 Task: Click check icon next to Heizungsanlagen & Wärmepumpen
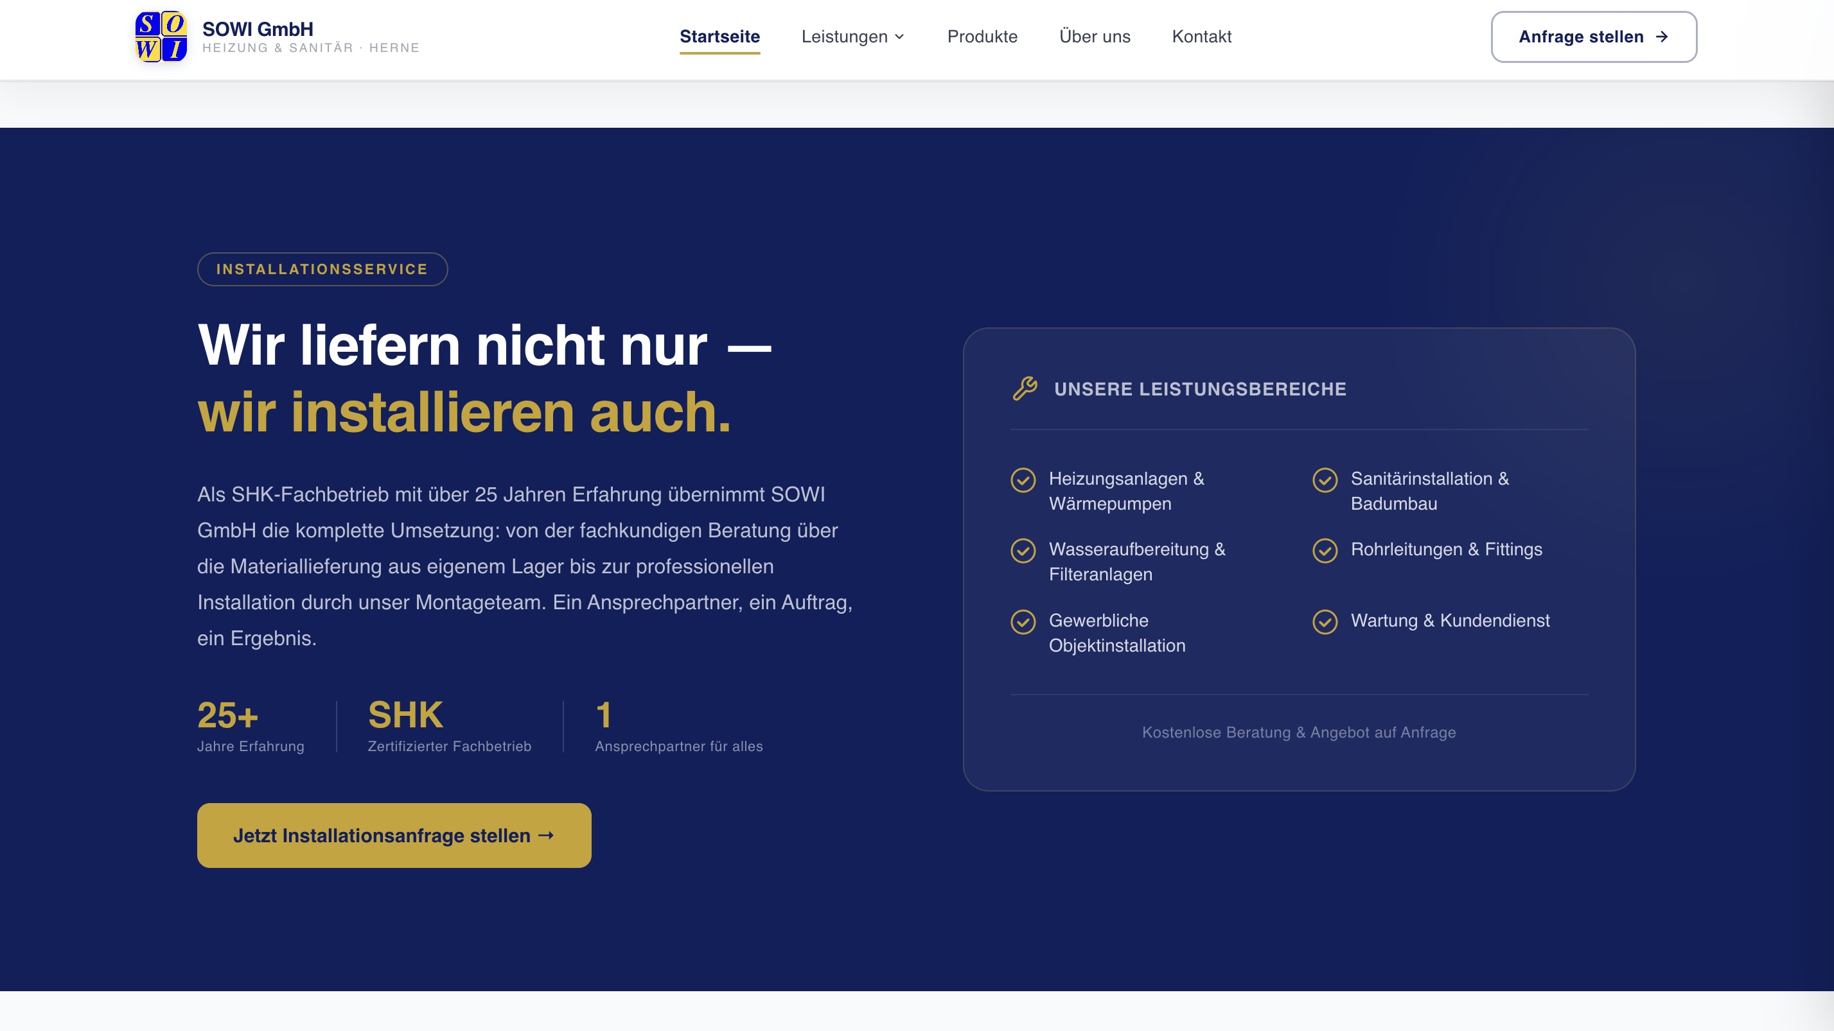(x=1023, y=480)
